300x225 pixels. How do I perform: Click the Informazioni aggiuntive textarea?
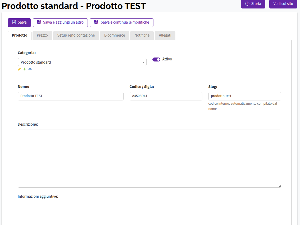(x=149, y=213)
